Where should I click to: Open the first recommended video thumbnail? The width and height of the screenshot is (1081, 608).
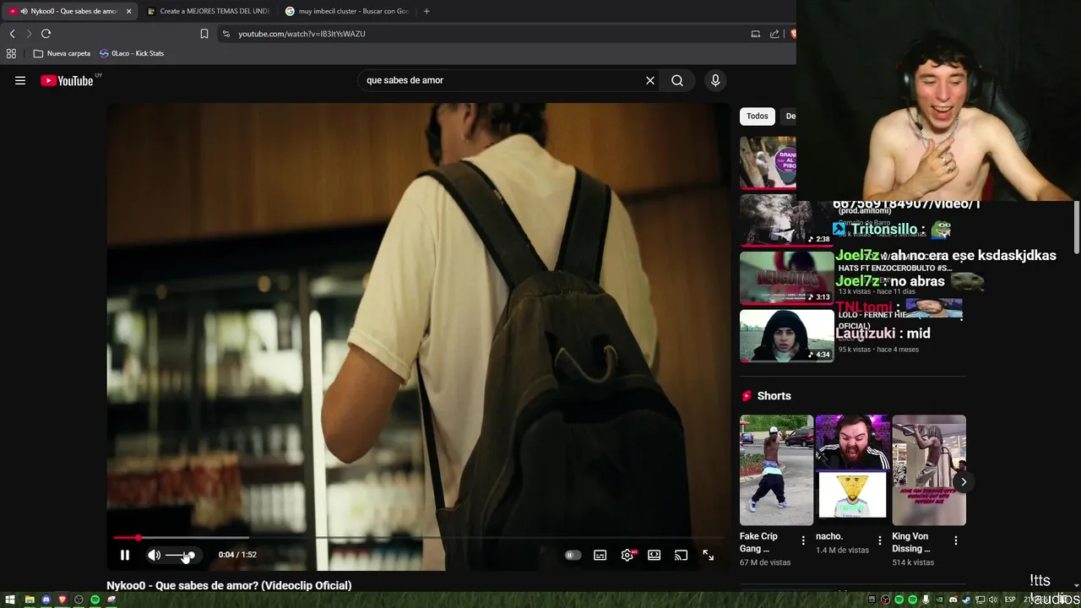(768, 162)
